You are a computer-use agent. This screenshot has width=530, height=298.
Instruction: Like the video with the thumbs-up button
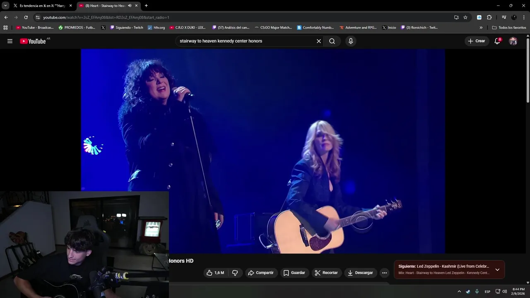pos(215,273)
